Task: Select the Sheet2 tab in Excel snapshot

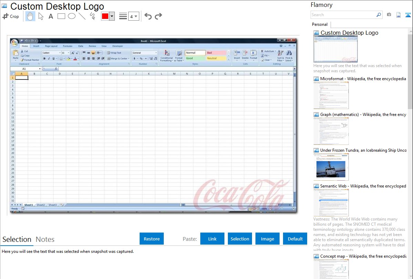Action: (41, 205)
